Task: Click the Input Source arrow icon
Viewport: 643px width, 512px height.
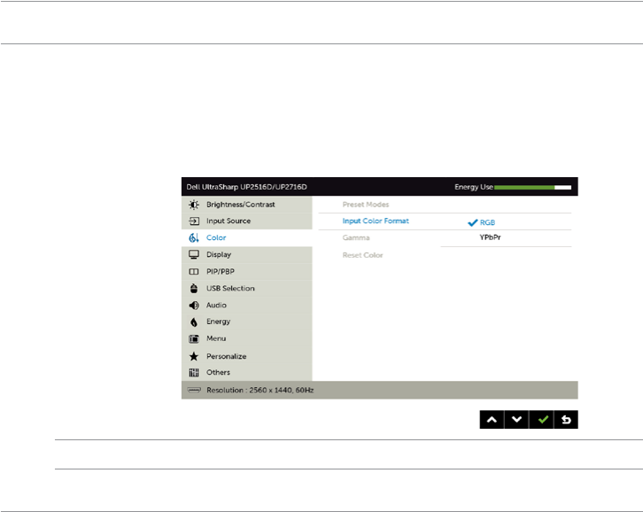Action: pyautogui.click(x=194, y=221)
